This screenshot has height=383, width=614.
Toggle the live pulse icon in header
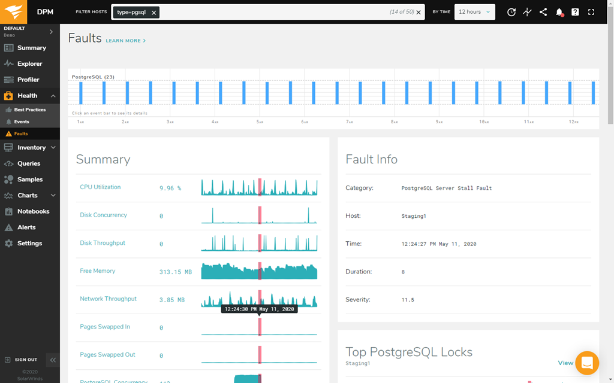point(527,12)
